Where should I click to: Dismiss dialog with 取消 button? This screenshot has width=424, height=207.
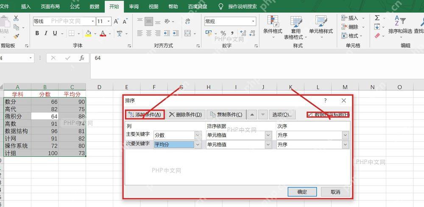[x=335, y=192]
